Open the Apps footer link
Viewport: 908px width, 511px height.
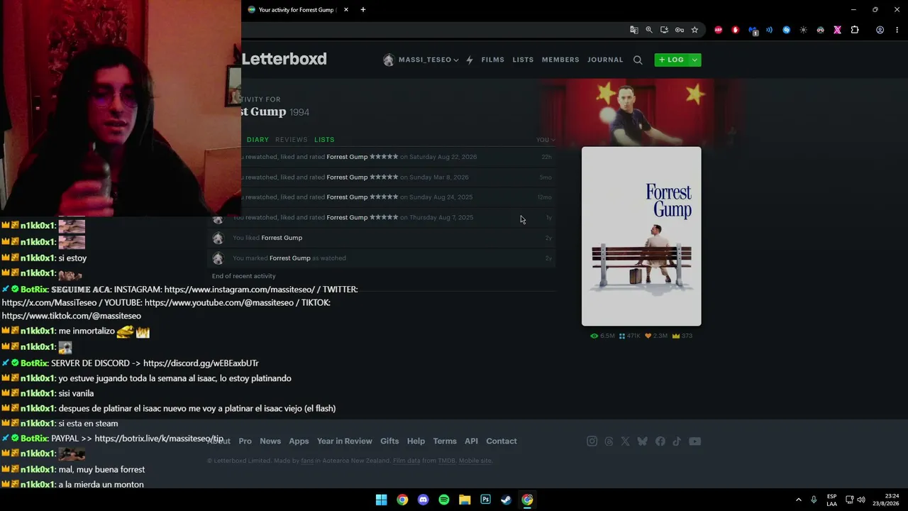299,441
